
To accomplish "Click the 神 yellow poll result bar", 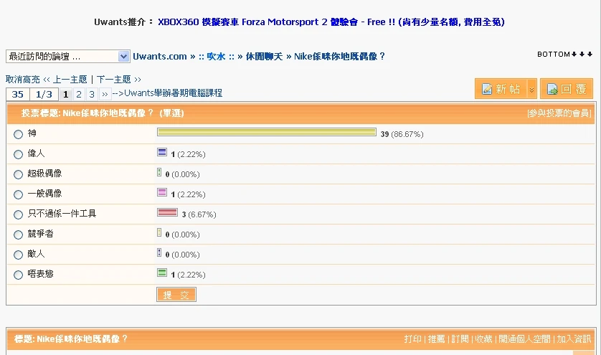I will (x=266, y=132).
